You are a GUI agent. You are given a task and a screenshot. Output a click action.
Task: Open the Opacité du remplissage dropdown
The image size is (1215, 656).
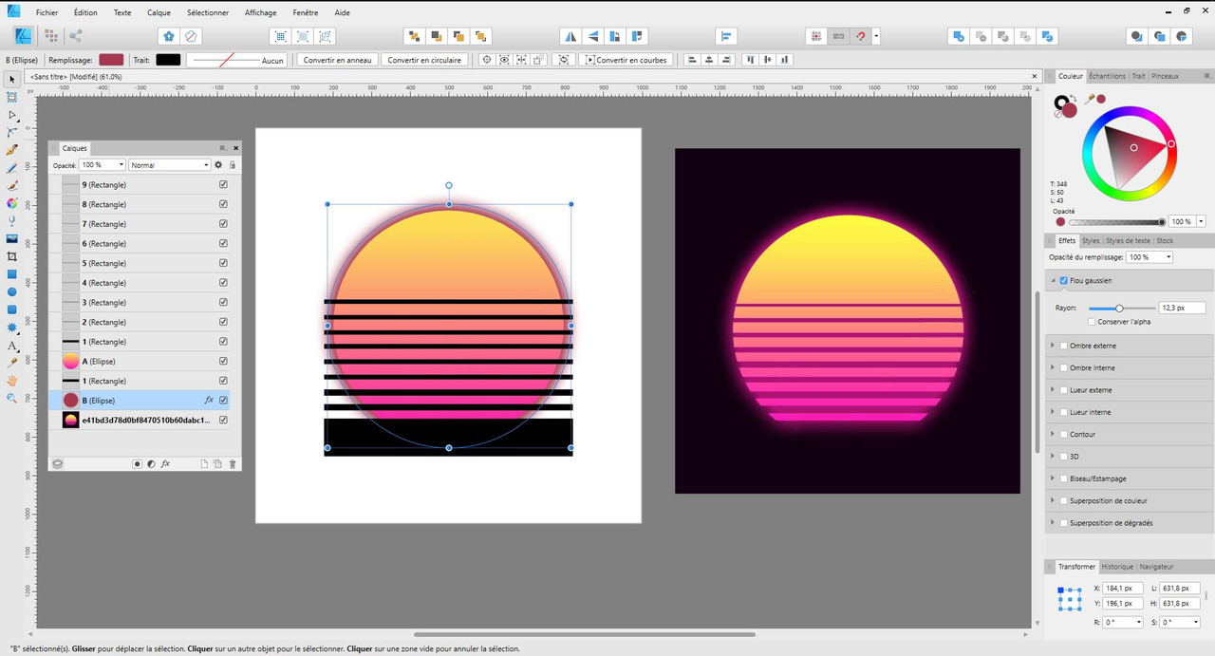pyautogui.click(x=1150, y=257)
